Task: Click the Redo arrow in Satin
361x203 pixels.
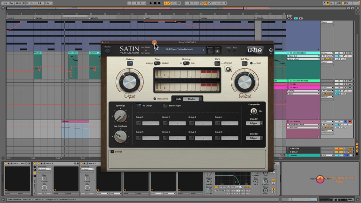Action: (235, 51)
